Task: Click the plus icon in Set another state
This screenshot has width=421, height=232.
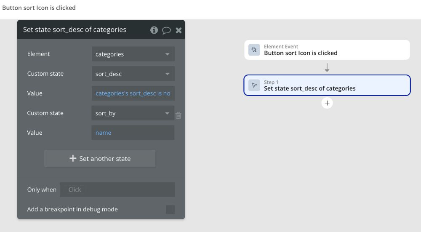Action: tap(73, 158)
